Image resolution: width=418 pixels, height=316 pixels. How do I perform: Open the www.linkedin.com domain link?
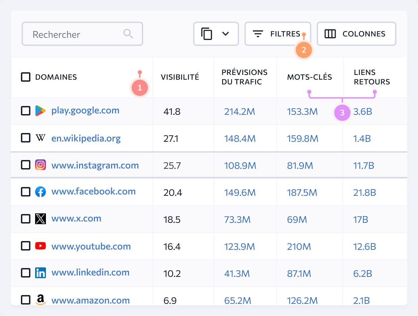90,272
